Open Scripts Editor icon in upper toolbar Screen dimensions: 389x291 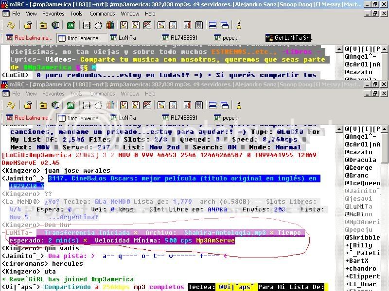tap(71, 25)
